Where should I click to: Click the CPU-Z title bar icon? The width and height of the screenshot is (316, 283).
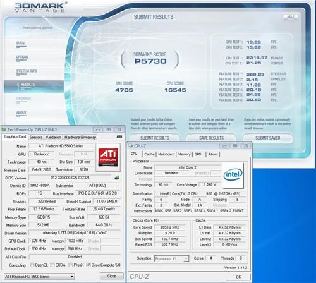(x=131, y=146)
